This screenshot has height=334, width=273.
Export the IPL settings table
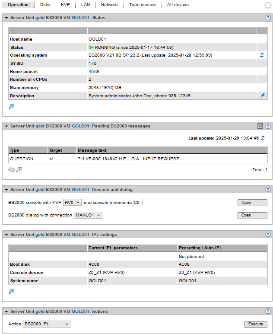(12, 292)
